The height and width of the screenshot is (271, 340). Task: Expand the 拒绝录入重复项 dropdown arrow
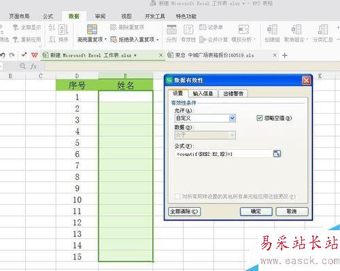(x=157, y=39)
